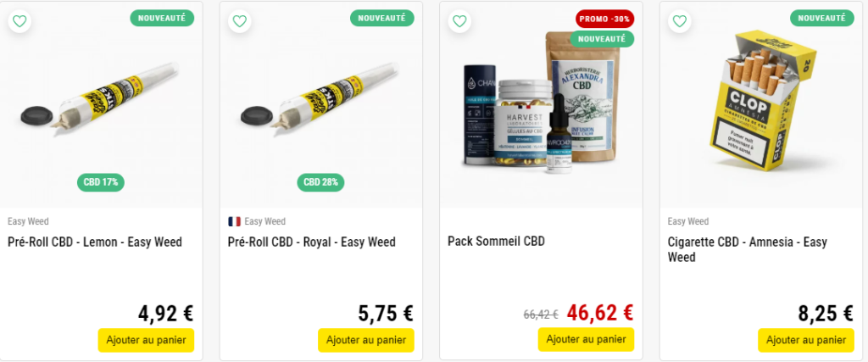Add Pack Sommeil CBD to wishlist heart
This screenshot has height=362, width=868.
(459, 21)
